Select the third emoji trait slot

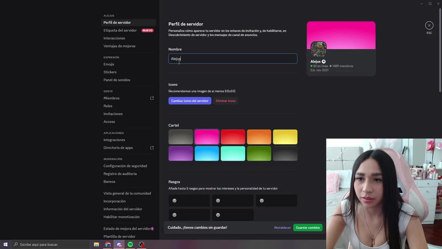point(276,201)
